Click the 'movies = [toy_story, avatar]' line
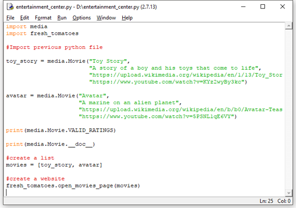This screenshot has height=208, width=296. [x=54, y=165]
